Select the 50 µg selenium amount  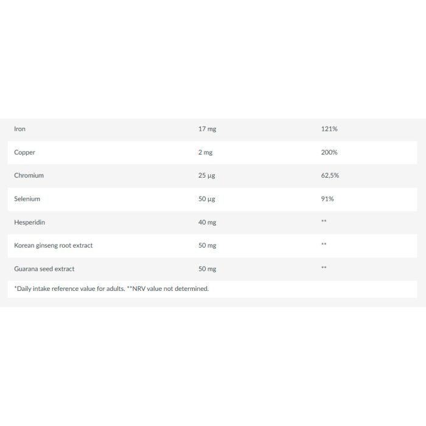tap(206, 199)
